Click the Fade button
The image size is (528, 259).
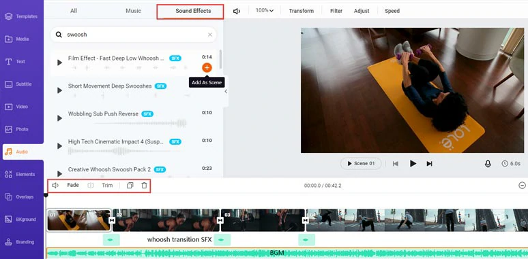coord(73,185)
